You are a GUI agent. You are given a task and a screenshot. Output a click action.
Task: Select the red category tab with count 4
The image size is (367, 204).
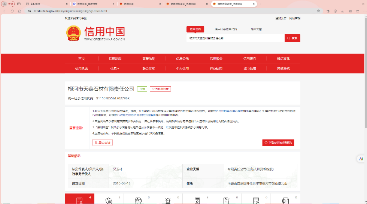[79, 199]
